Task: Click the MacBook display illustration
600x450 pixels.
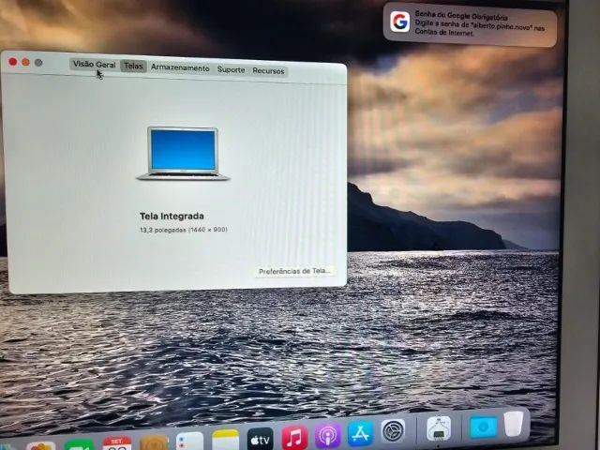Action: pos(183,154)
